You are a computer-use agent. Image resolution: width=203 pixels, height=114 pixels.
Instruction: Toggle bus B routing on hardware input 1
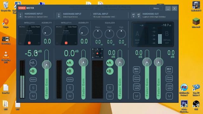[x=33, y=71]
